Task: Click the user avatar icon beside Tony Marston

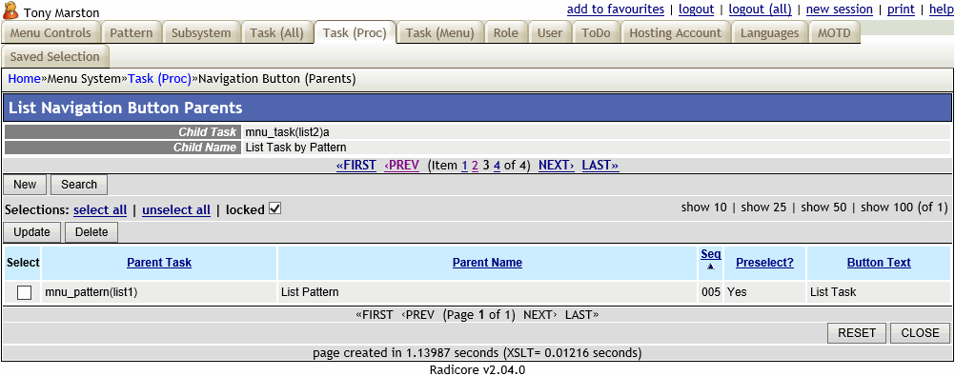Action: [10, 11]
